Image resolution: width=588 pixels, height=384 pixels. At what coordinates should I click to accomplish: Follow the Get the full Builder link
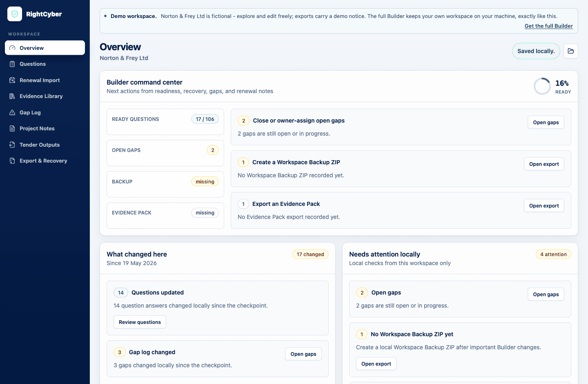[548, 26]
